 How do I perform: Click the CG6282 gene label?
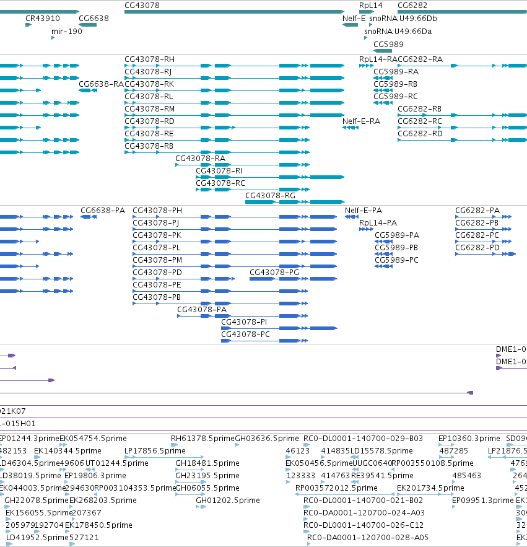pos(412,6)
